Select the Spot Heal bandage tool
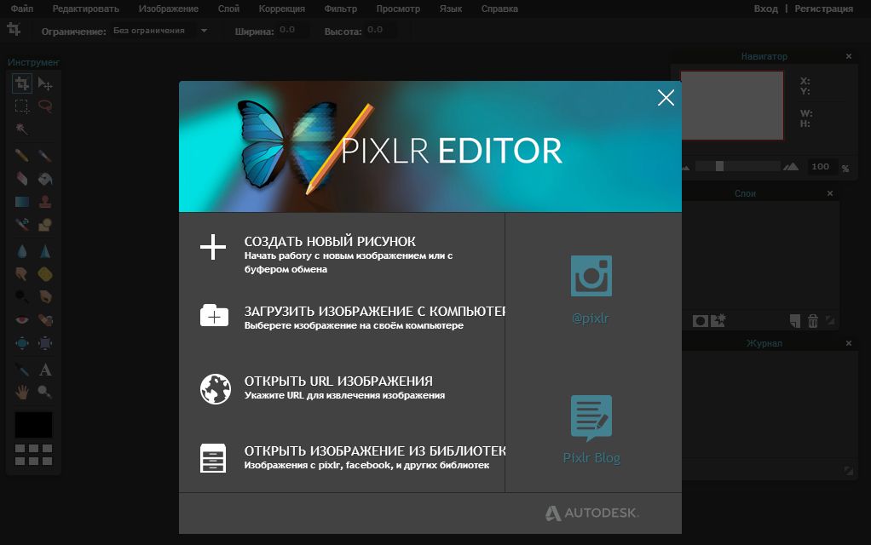 45,319
